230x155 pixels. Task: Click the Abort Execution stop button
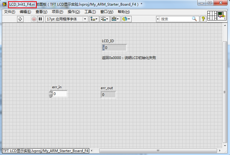[34, 19]
